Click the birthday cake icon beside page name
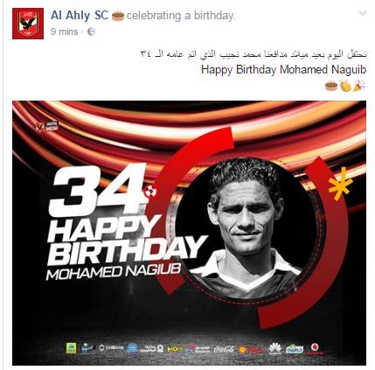 click(x=118, y=16)
